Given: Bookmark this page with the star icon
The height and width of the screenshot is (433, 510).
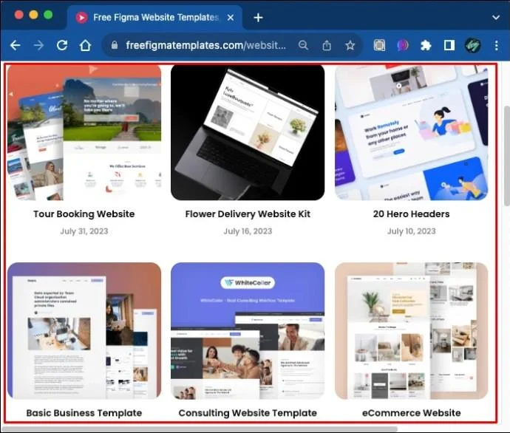Looking at the screenshot, I should pyautogui.click(x=350, y=45).
